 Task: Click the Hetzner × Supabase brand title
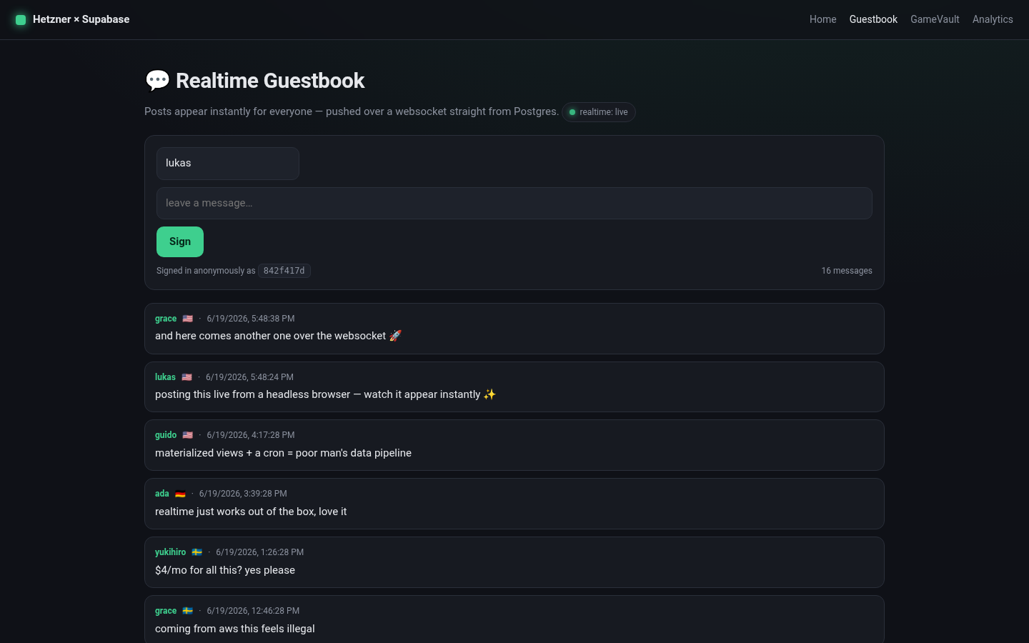point(81,19)
